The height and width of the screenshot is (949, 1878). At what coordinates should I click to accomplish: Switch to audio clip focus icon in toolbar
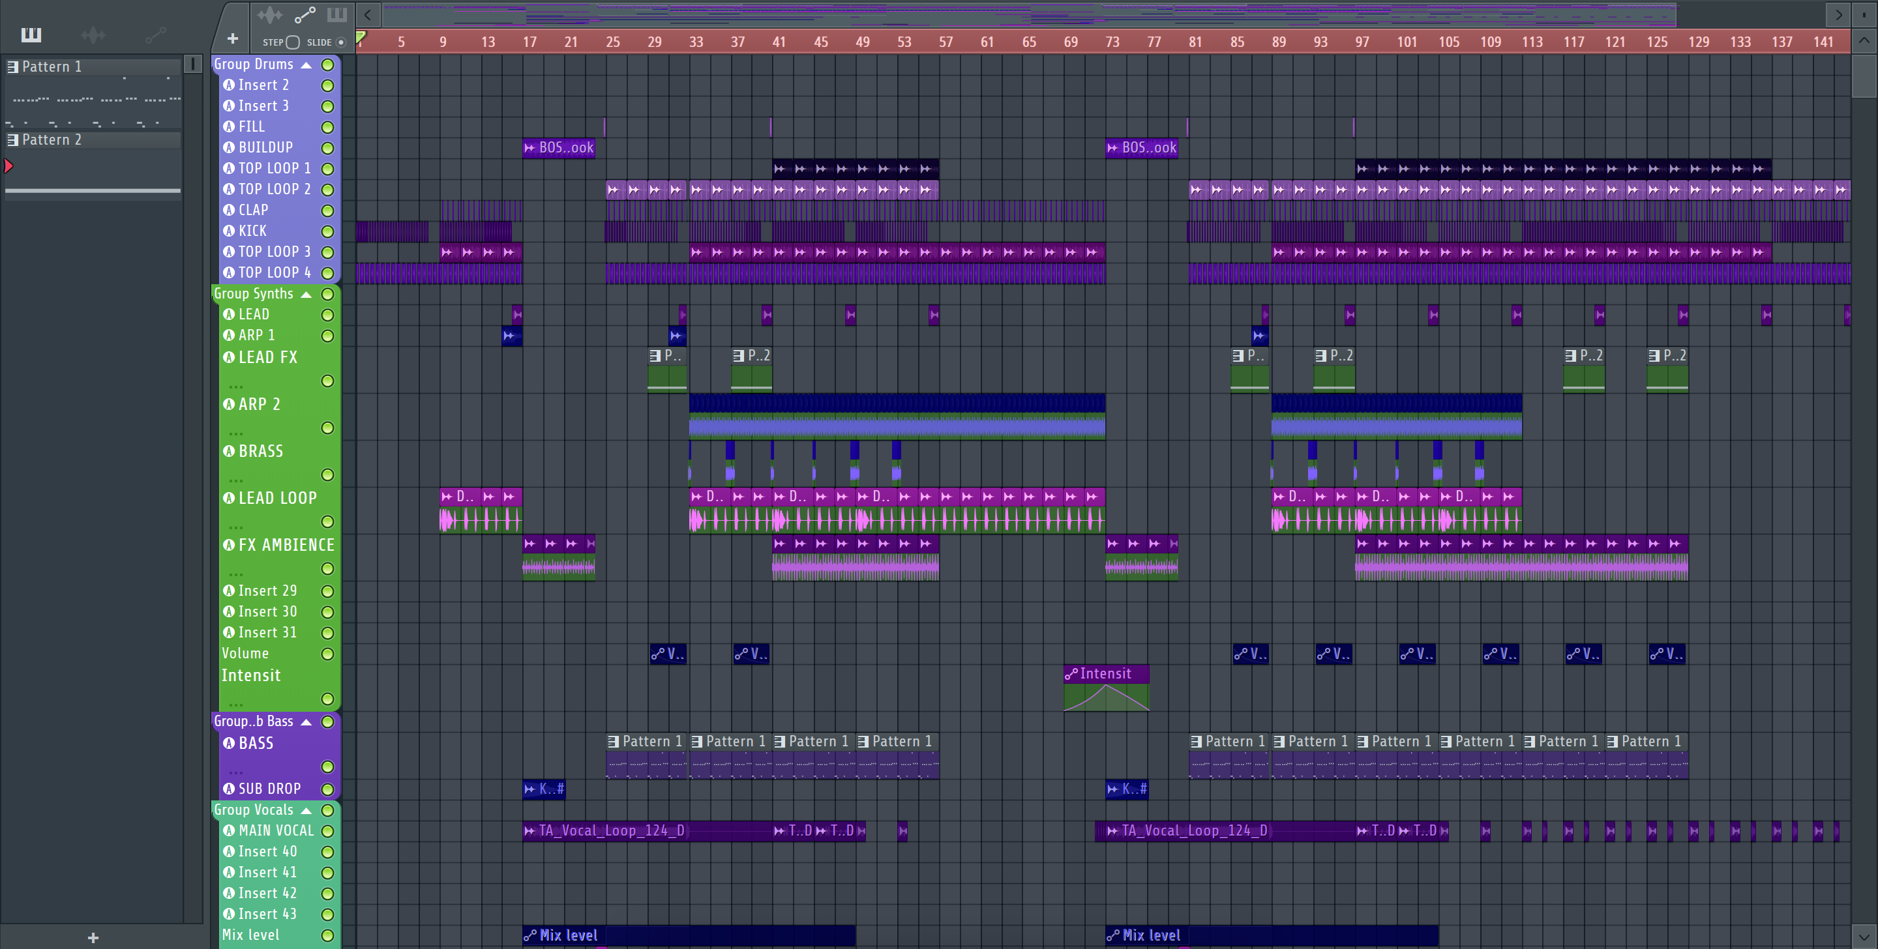pyautogui.click(x=269, y=14)
